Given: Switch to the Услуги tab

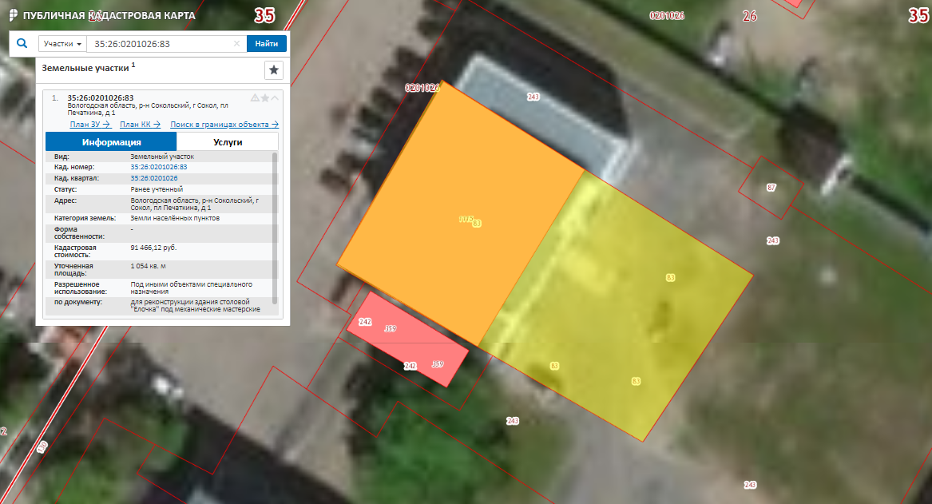Looking at the screenshot, I should coord(228,142).
